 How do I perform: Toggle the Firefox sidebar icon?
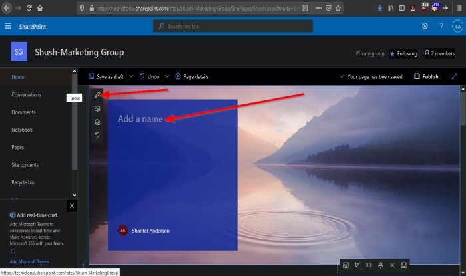pyautogui.click(x=401, y=8)
